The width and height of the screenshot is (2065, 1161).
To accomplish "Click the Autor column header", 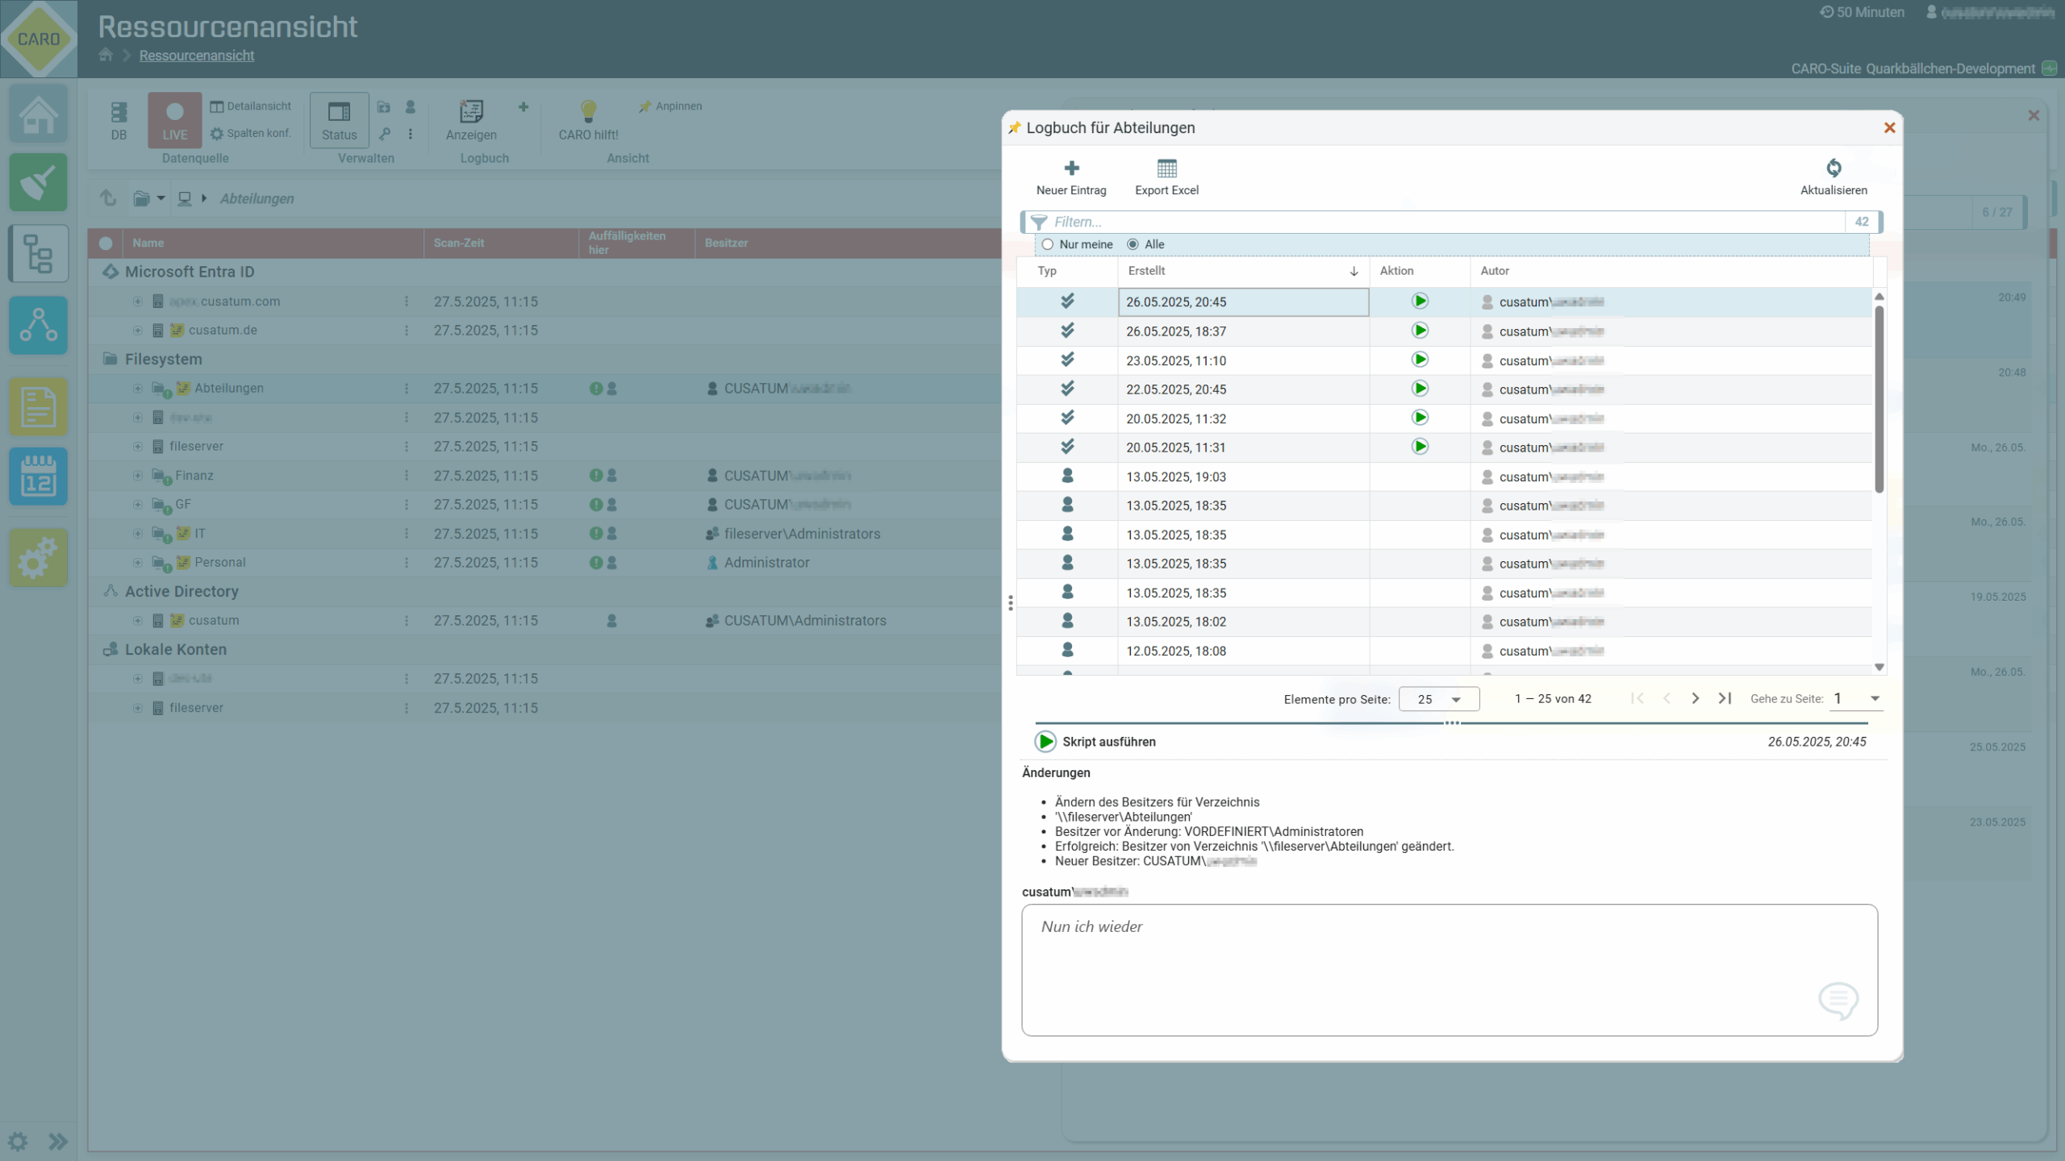I will [1670, 271].
